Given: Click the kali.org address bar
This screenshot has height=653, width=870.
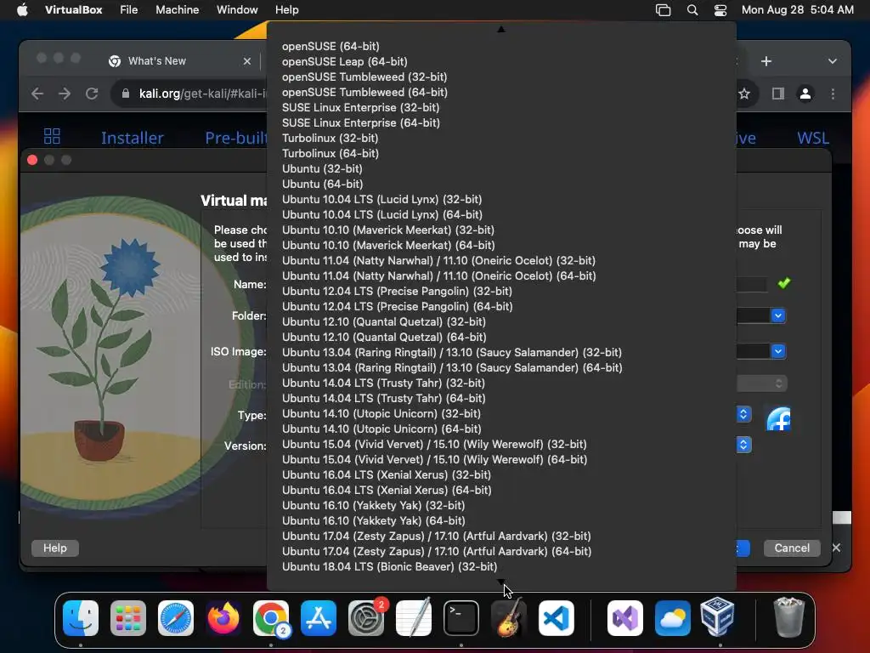Looking at the screenshot, I should click(x=202, y=94).
